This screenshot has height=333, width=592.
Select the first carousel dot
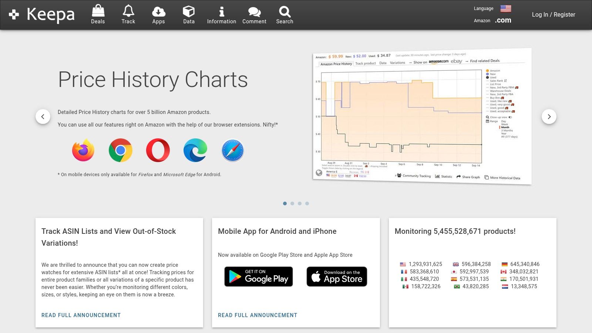click(x=285, y=203)
